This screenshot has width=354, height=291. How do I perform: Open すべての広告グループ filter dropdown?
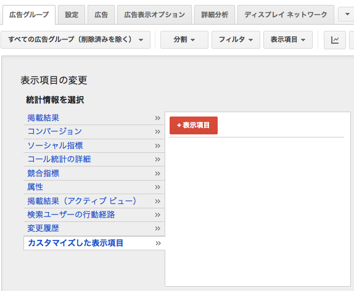tap(75, 40)
